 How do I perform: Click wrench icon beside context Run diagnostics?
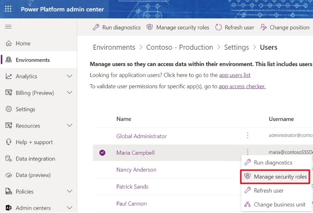(x=248, y=162)
